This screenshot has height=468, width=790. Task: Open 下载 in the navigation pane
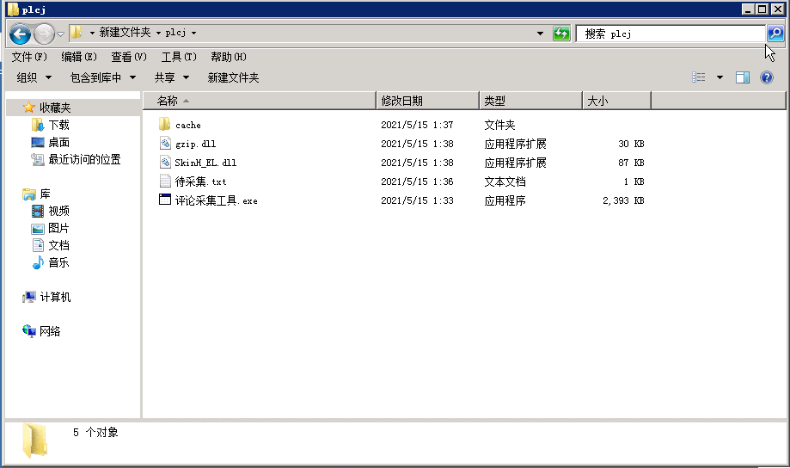pyautogui.click(x=58, y=125)
